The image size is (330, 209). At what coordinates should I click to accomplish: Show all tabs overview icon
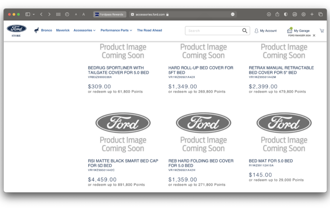(x=320, y=14)
